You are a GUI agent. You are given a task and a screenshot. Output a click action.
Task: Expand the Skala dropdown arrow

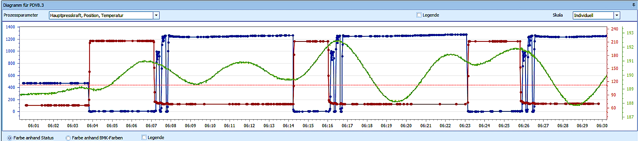(x=617, y=15)
